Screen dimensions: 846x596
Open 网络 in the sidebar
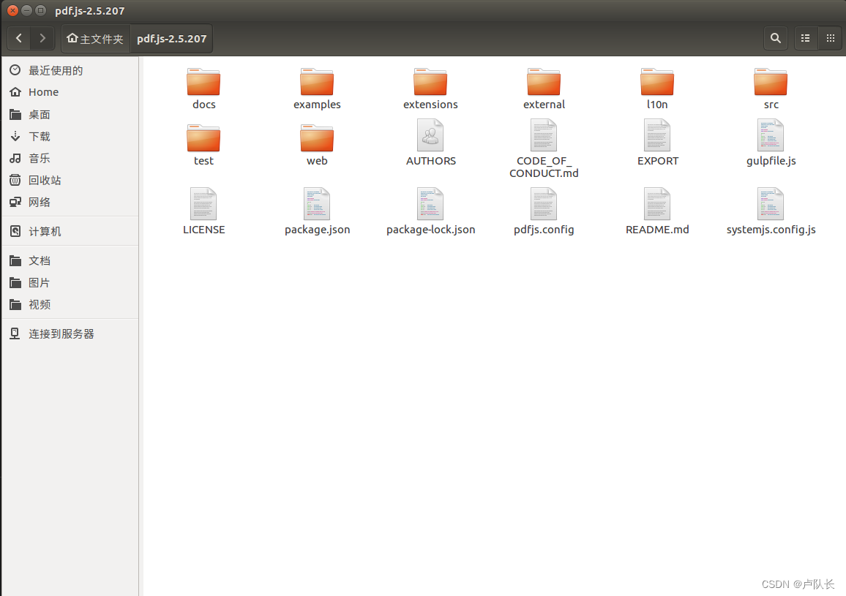(70, 203)
